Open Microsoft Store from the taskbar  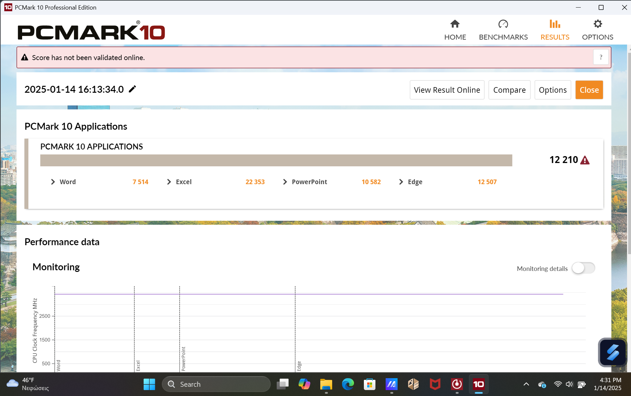[369, 384]
